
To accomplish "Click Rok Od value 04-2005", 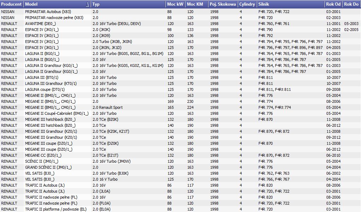I will (333, 48).
